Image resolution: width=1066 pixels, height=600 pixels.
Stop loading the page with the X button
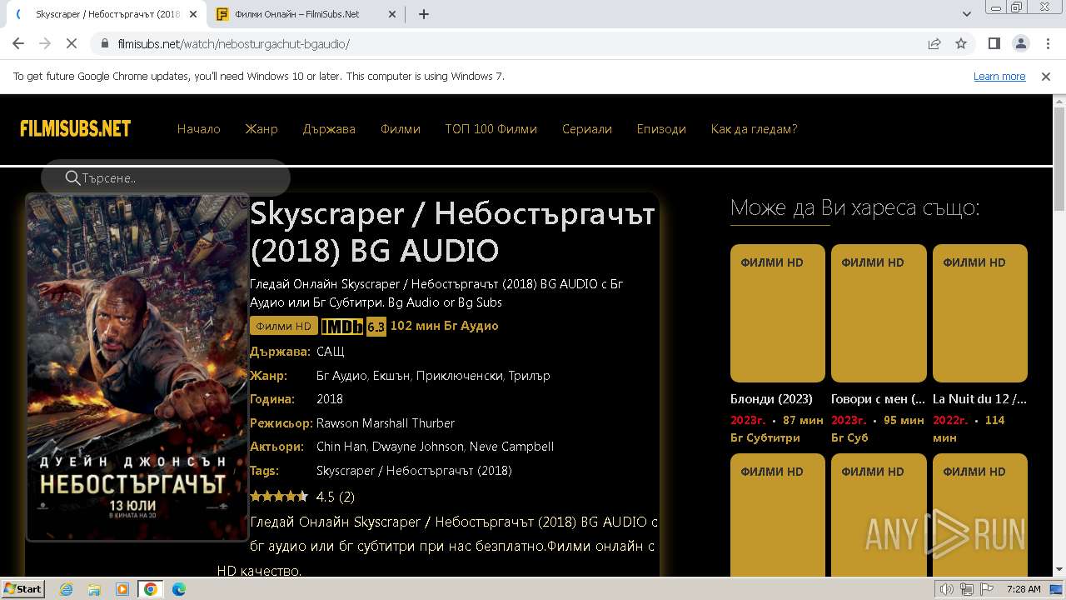coord(72,43)
